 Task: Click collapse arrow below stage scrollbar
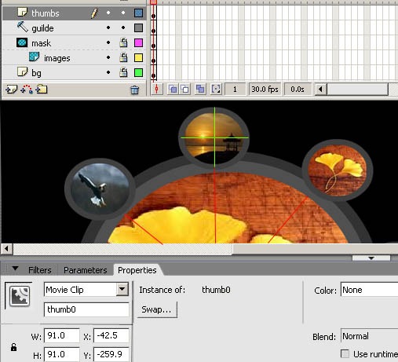tap(371, 258)
